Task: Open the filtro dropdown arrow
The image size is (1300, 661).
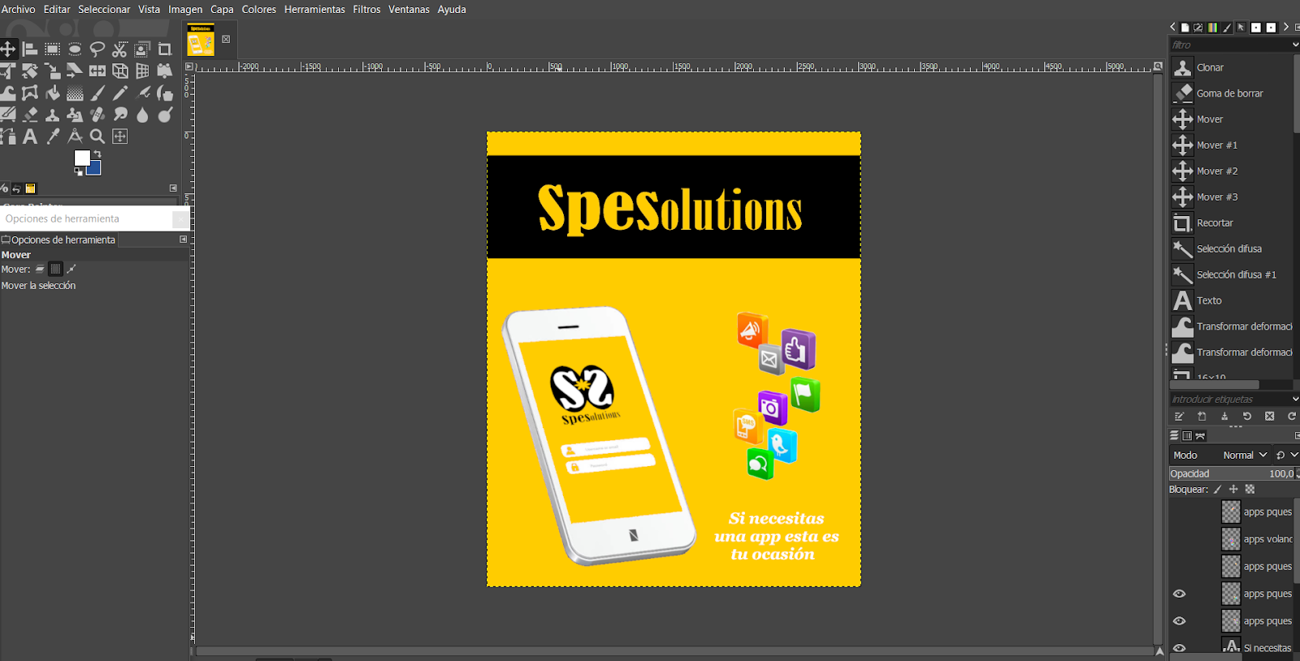Action: coord(1295,45)
